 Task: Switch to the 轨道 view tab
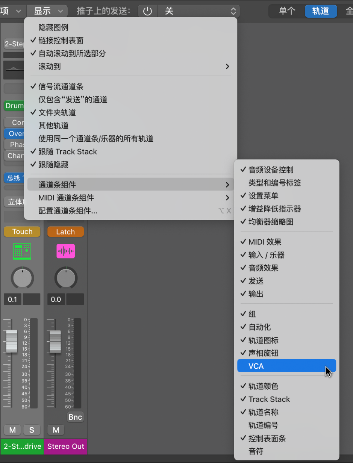click(x=321, y=11)
